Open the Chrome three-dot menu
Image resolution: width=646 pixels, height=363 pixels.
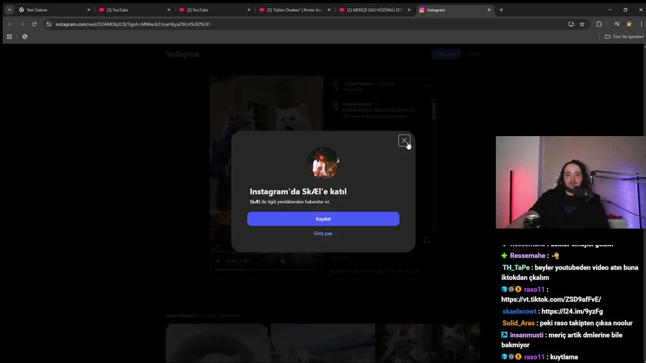tap(640, 24)
